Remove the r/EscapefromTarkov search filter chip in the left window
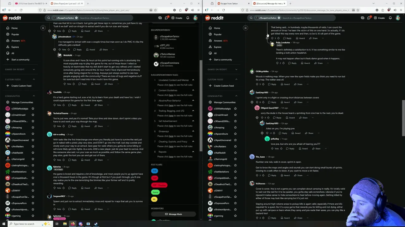 point(76,18)
